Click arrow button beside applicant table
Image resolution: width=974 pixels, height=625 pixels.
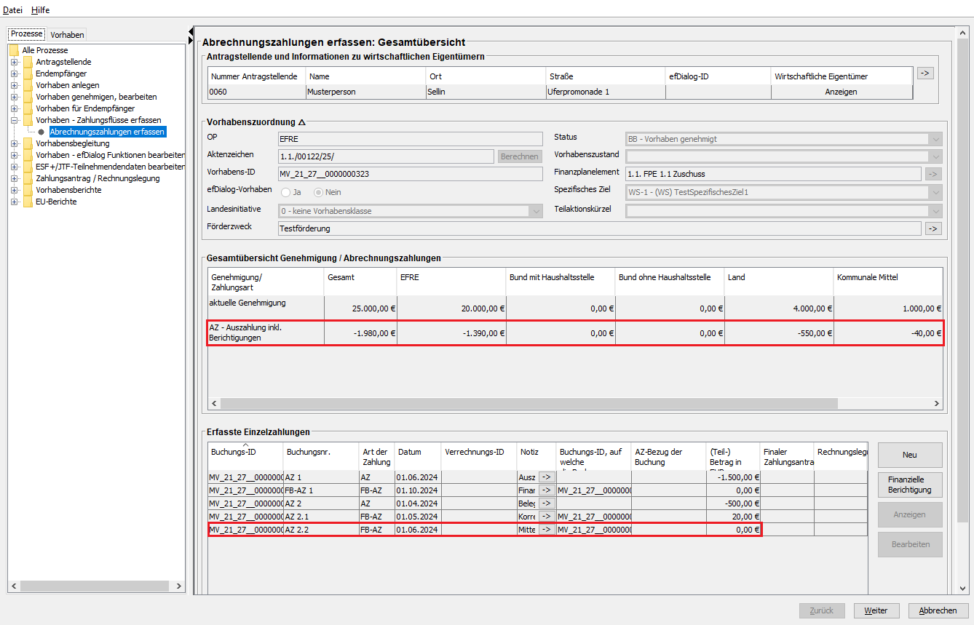(x=924, y=73)
